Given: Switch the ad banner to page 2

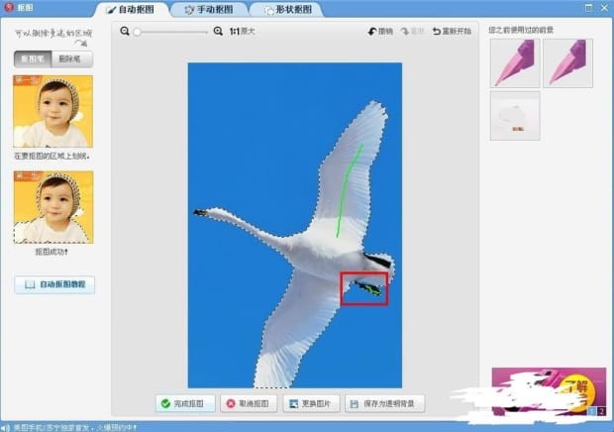Looking at the screenshot, I should point(601,411).
